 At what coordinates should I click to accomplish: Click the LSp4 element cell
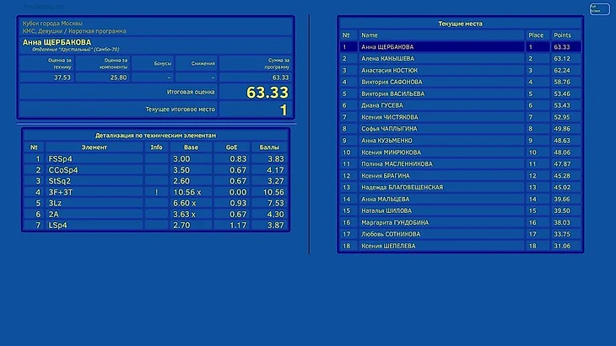pyautogui.click(x=95, y=225)
